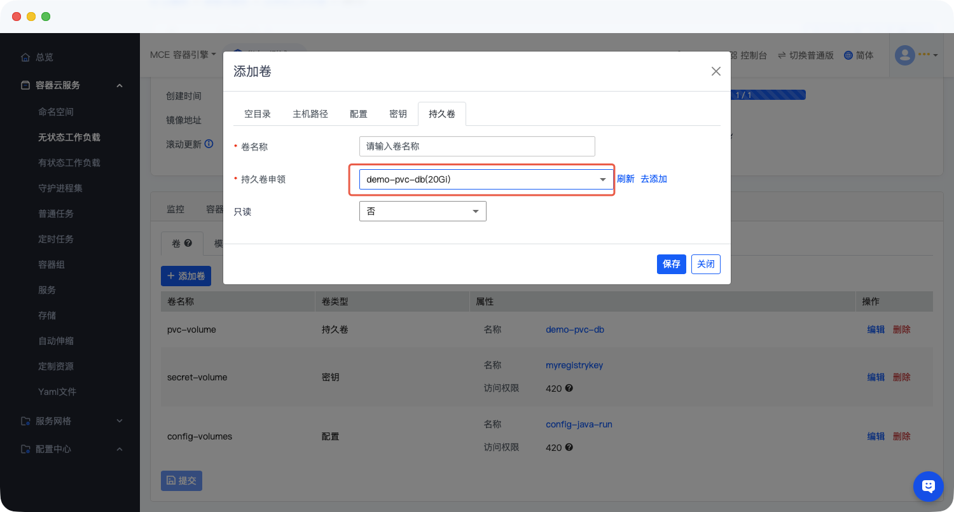Click the 卷名称 input field
Screen dimensions: 954x512
coord(476,146)
